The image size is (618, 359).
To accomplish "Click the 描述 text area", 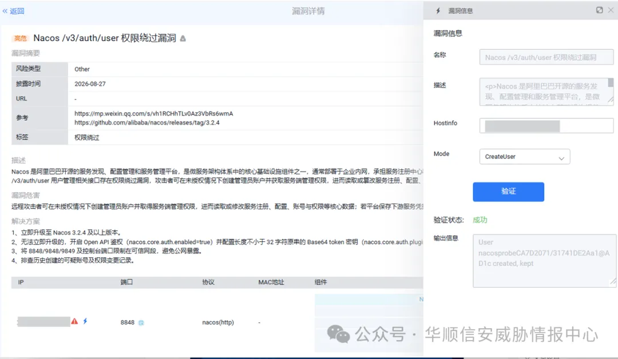I will point(546,91).
